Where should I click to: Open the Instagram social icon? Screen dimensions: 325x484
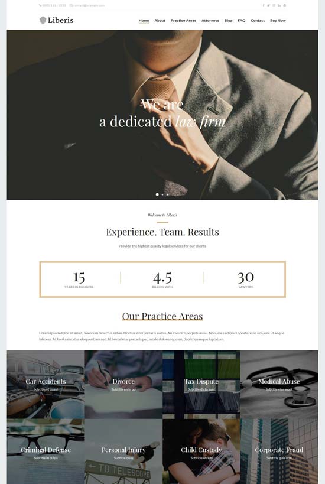(274, 5)
